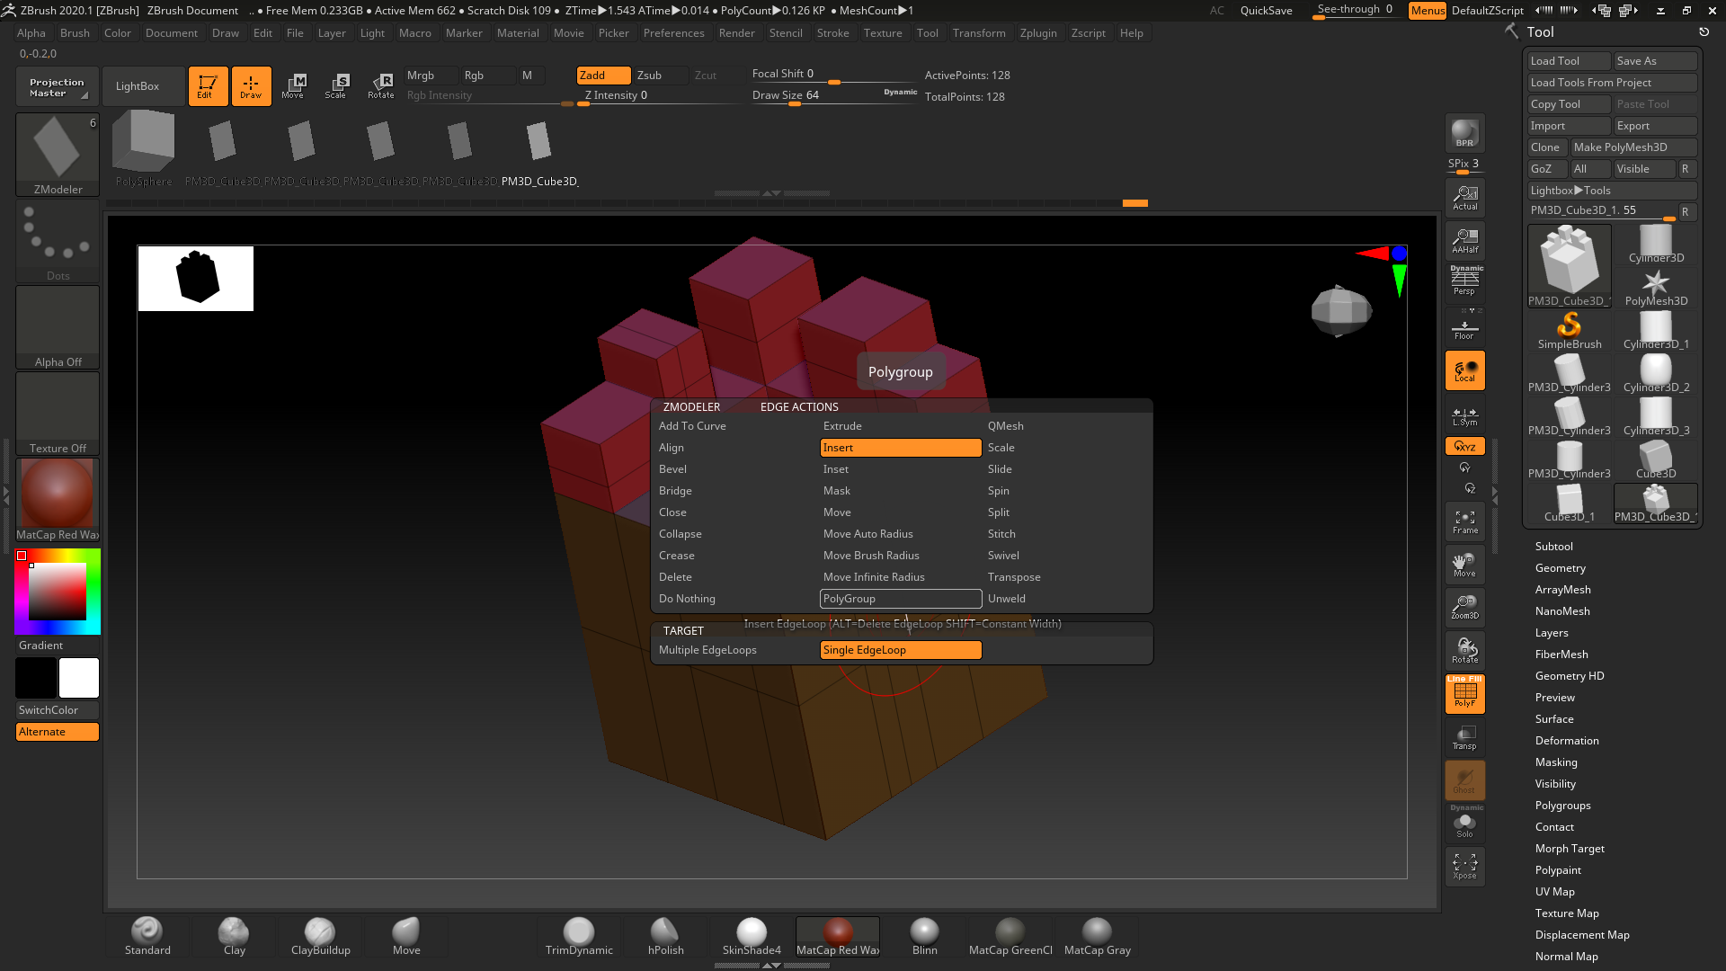The image size is (1726, 971).
Task: Toggle the Alternate switch color option
Action: click(57, 731)
